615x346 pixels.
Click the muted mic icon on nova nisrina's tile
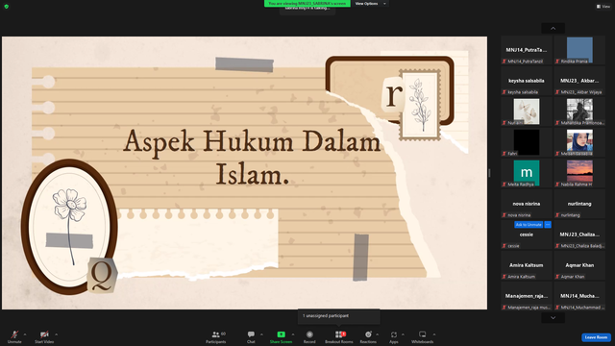point(504,215)
